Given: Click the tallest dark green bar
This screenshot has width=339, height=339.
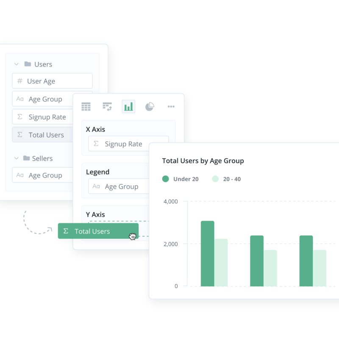Looking at the screenshot, I should point(207,253).
